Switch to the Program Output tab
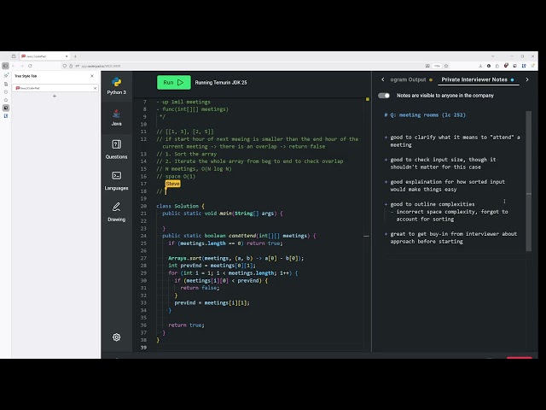This screenshot has height=410, width=546. point(406,79)
